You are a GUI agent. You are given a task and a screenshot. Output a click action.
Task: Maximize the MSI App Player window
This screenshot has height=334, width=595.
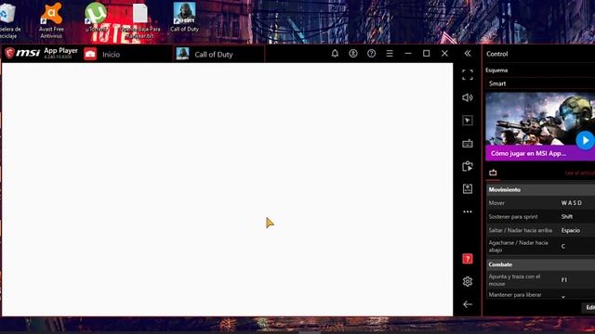click(426, 54)
